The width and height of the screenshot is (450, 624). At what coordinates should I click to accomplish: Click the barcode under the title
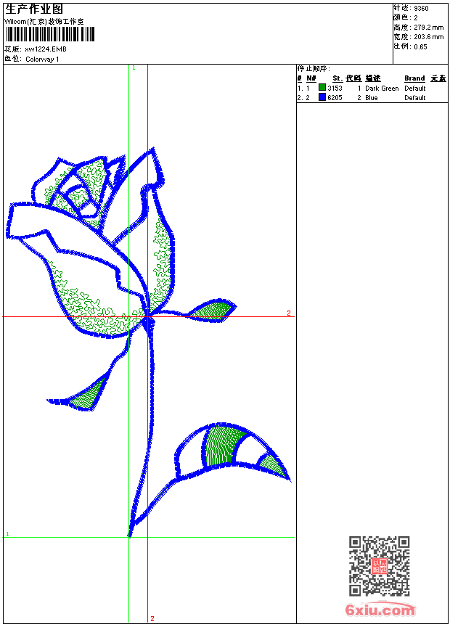pyautogui.click(x=50, y=35)
